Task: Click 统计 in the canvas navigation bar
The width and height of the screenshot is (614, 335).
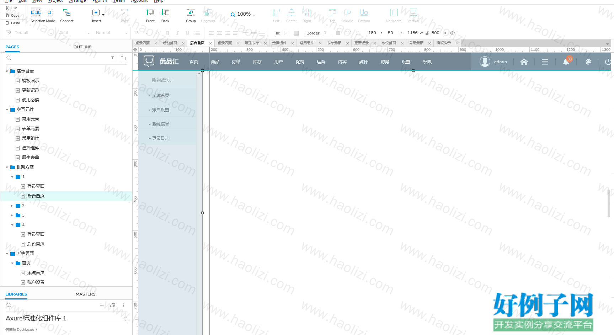Action: tap(364, 62)
